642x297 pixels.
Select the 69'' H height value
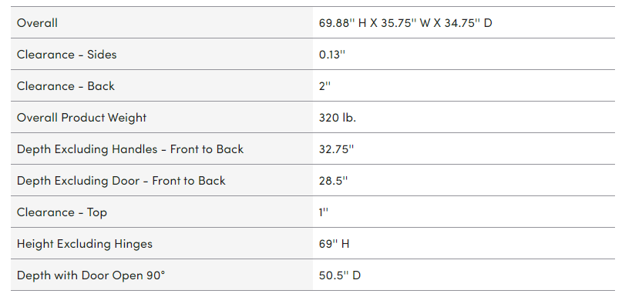334,244
